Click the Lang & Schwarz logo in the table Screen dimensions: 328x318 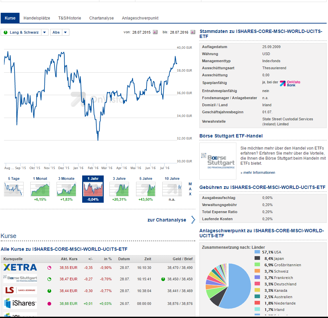[x=20, y=290]
